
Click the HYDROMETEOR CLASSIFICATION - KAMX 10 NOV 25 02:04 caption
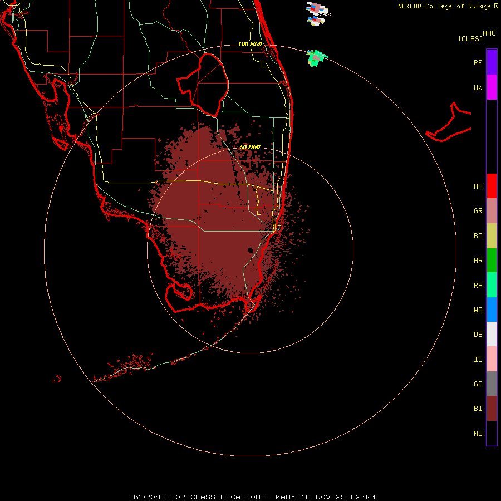(x=253, y=497)
